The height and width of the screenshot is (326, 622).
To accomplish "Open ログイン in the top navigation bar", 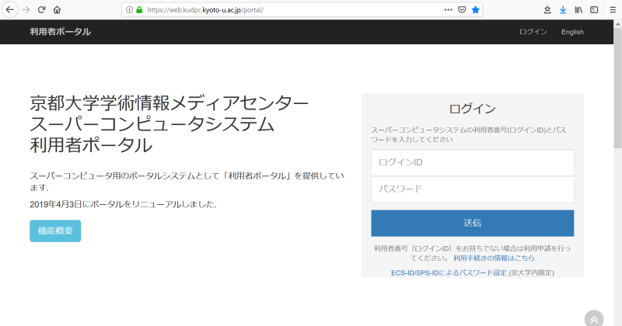I will [533, 32].
